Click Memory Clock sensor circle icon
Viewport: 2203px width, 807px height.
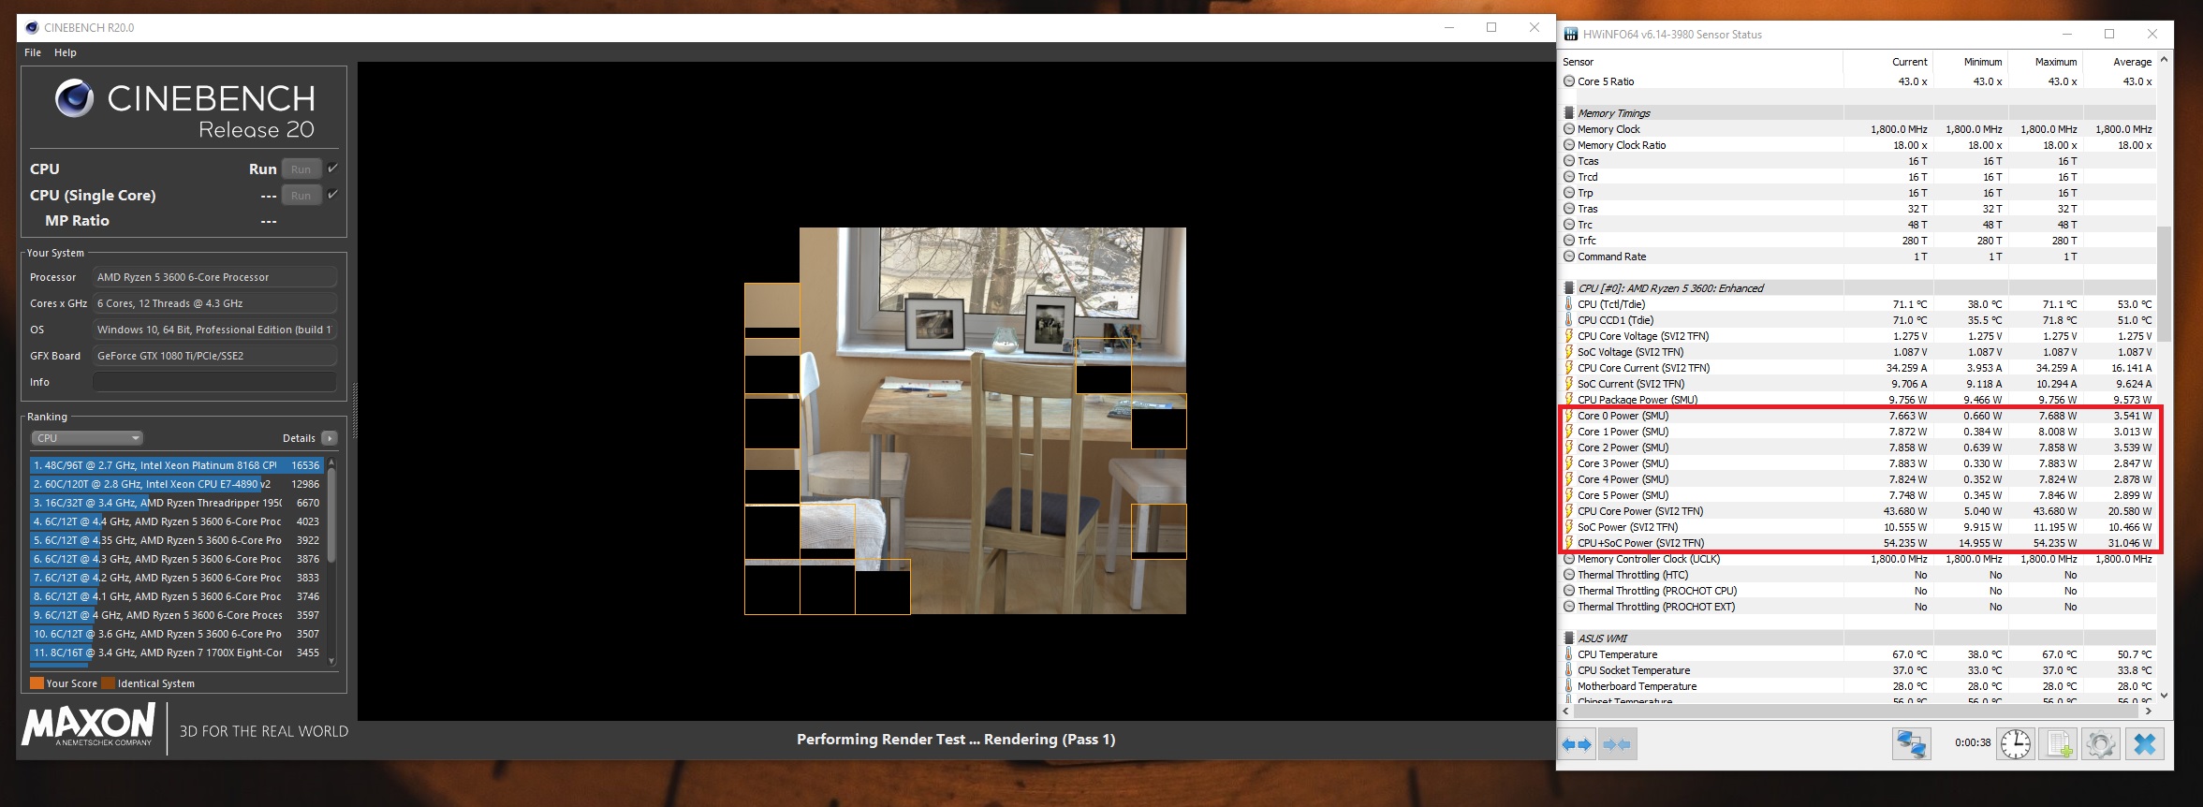point(1569,129)
